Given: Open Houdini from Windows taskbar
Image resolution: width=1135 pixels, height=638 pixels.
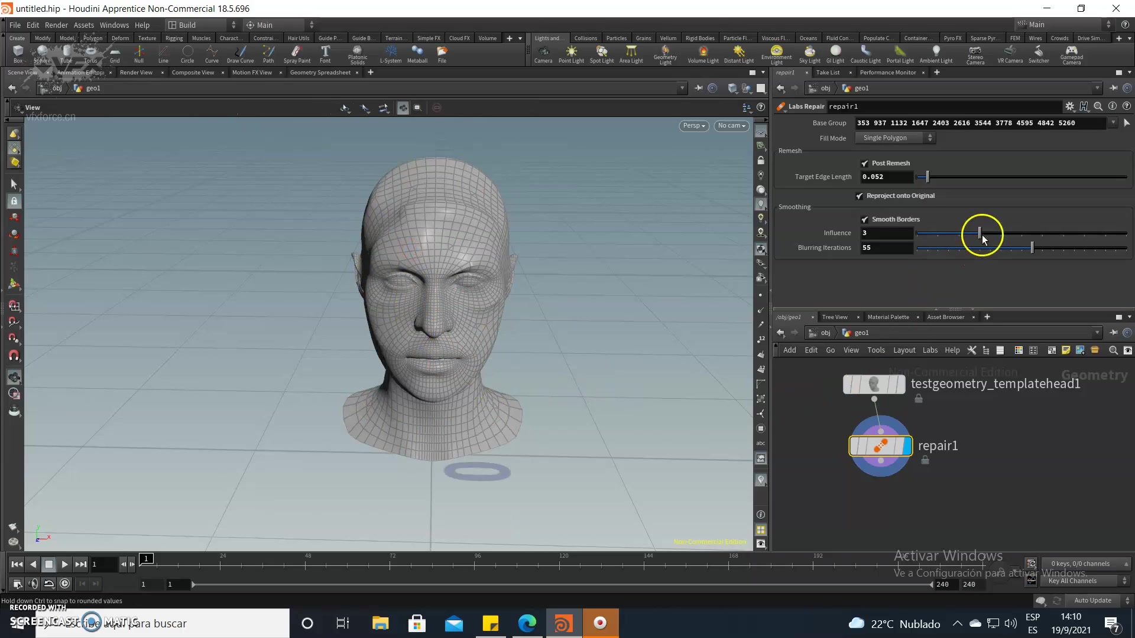Looking at the screenshot, I should tap(563, 623).
